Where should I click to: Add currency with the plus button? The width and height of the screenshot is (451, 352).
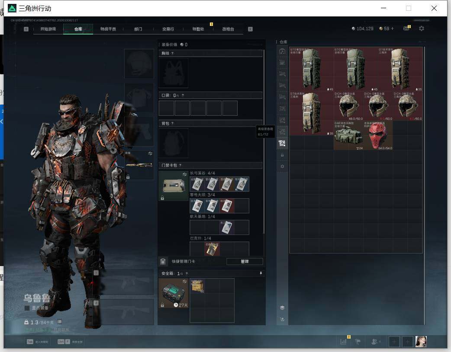click(392, 29)
